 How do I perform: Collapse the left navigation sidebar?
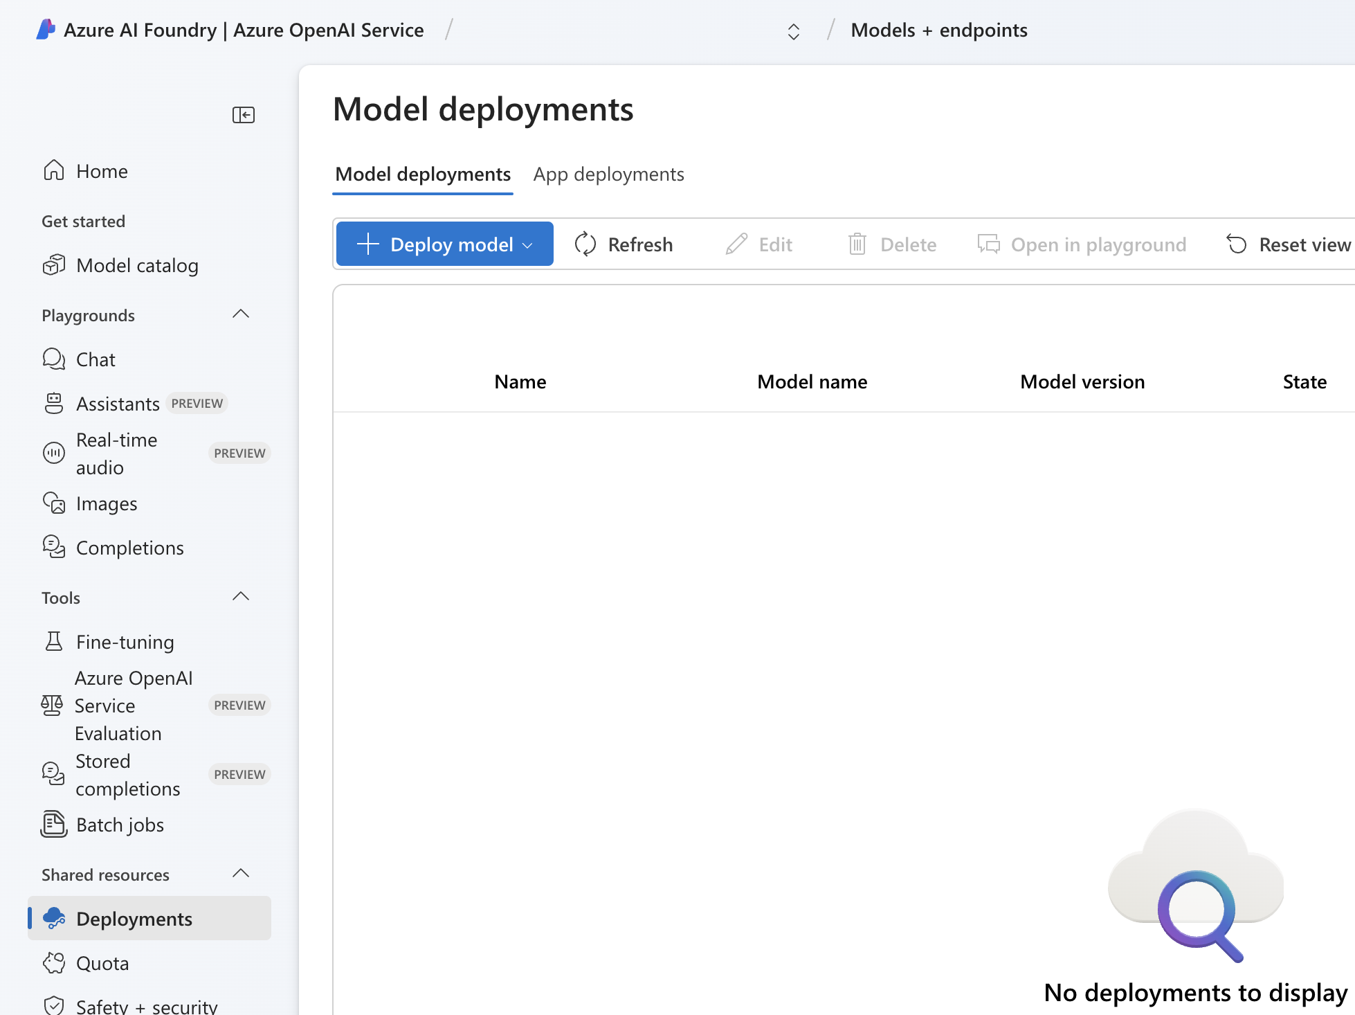pos(244,115)
